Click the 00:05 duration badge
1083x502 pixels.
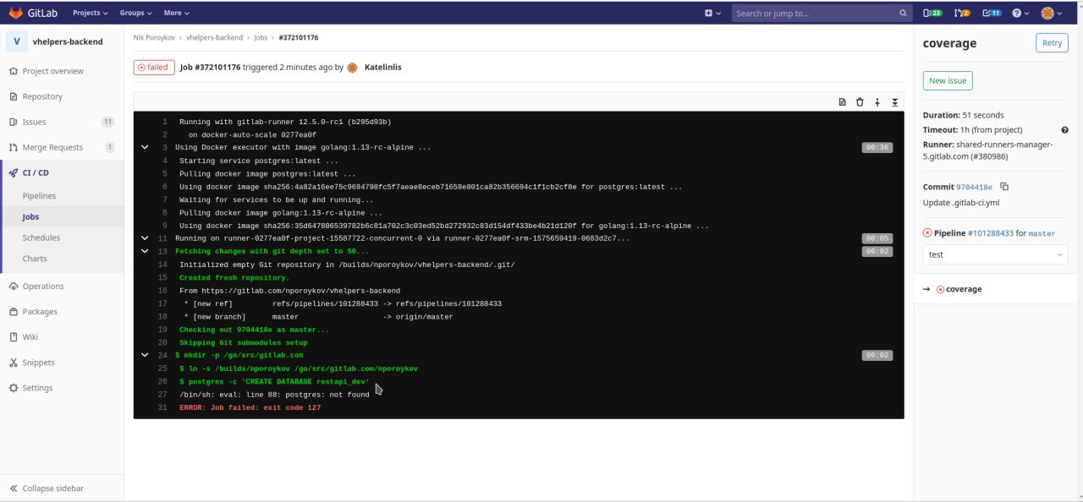876,238
